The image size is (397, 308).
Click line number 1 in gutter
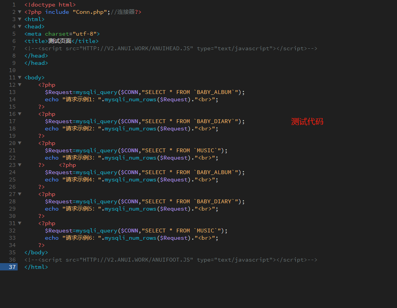[x=14, y=5]
